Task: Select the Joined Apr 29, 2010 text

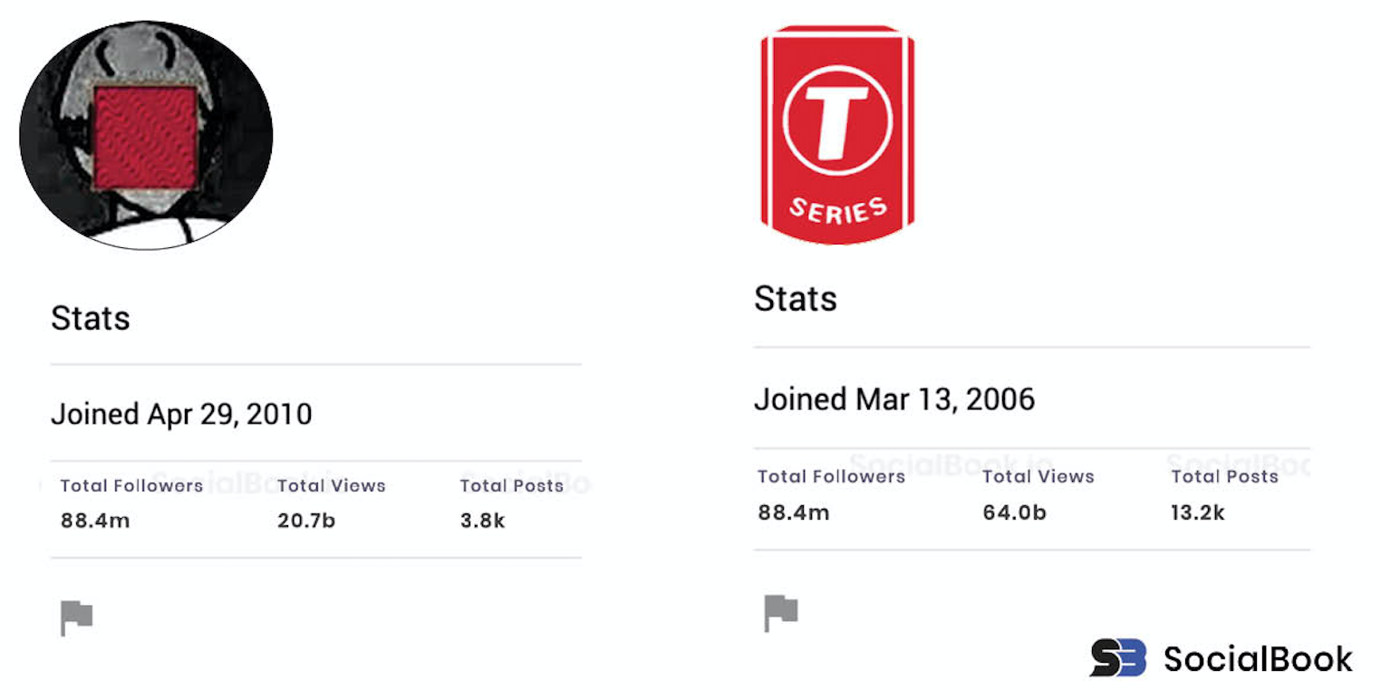Action: pyautogui.click(x=181, y=415)
